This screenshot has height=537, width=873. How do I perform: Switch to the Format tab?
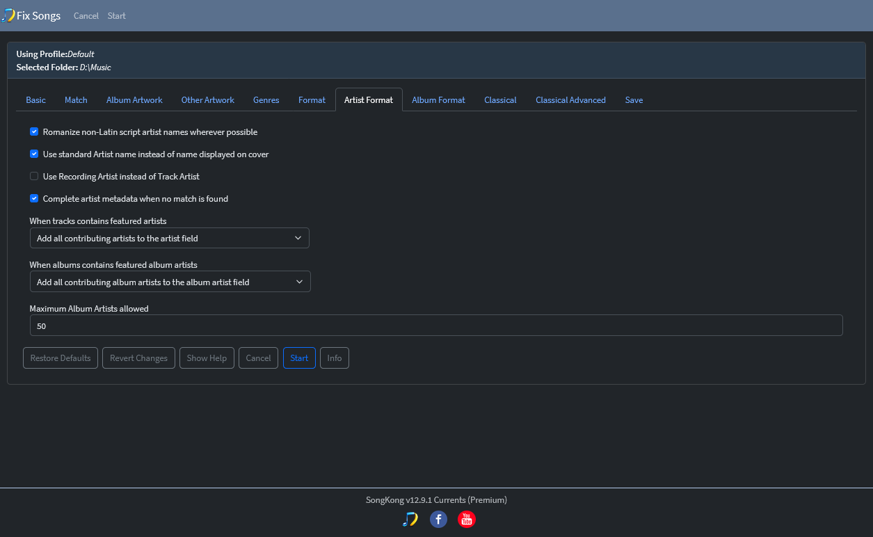312,99
